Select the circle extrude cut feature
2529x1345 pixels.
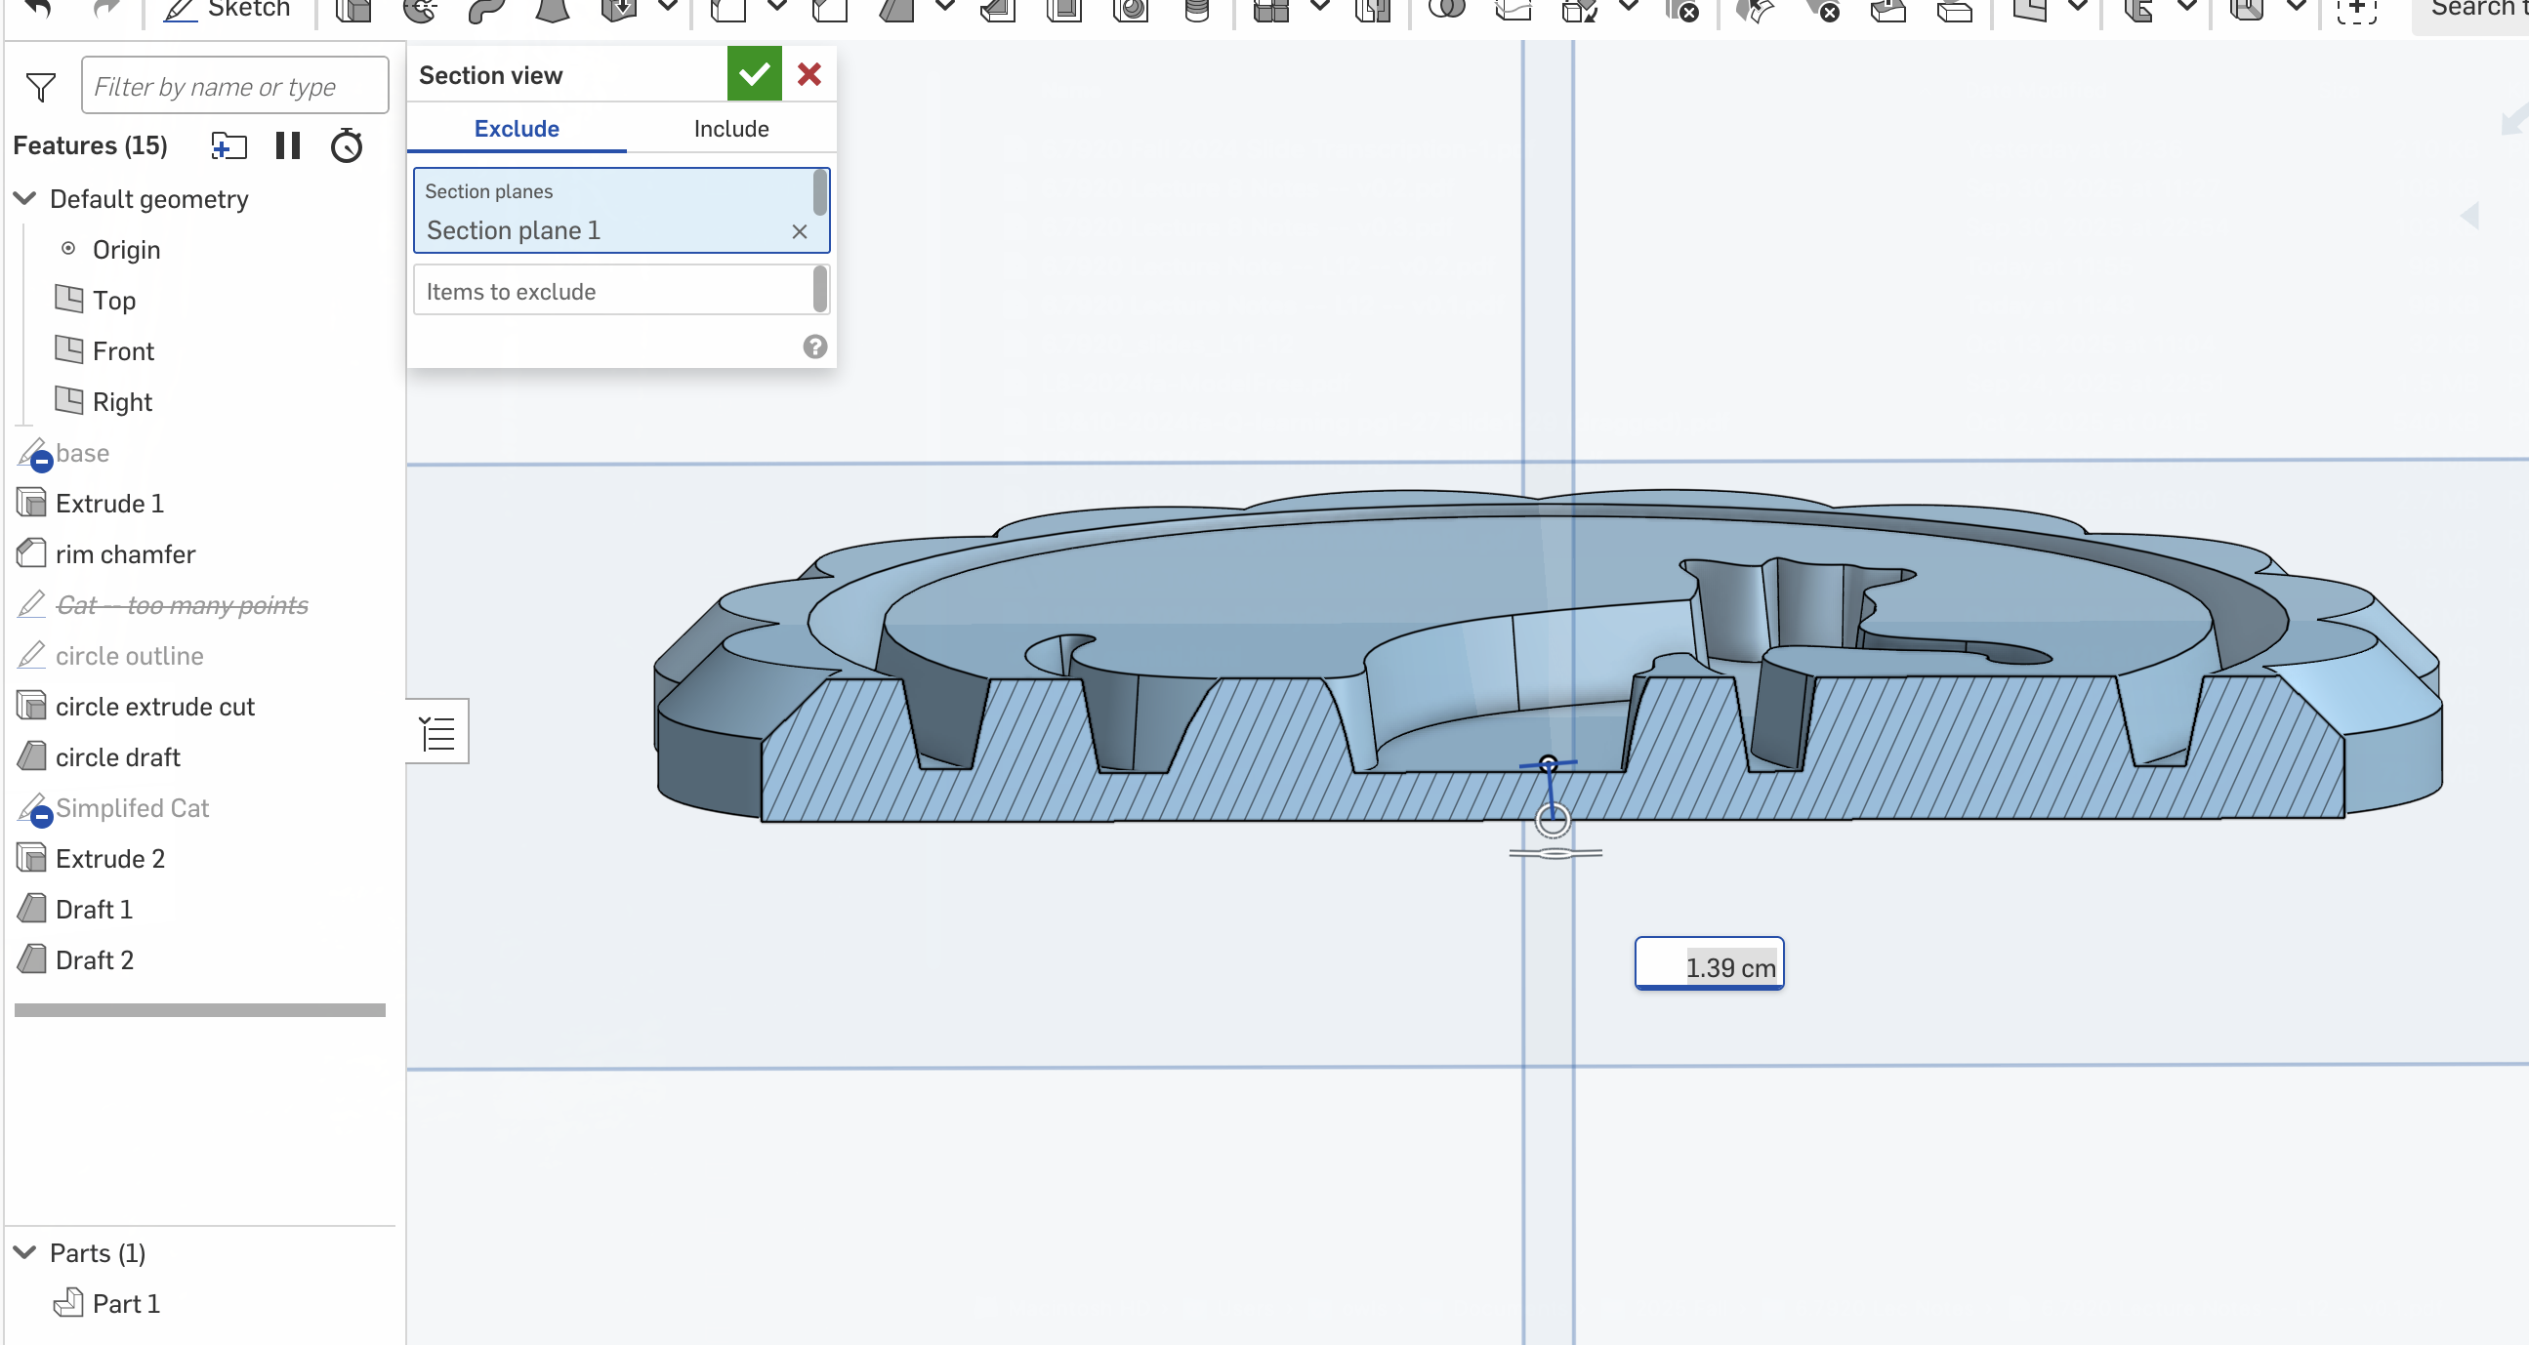point(155,707)
